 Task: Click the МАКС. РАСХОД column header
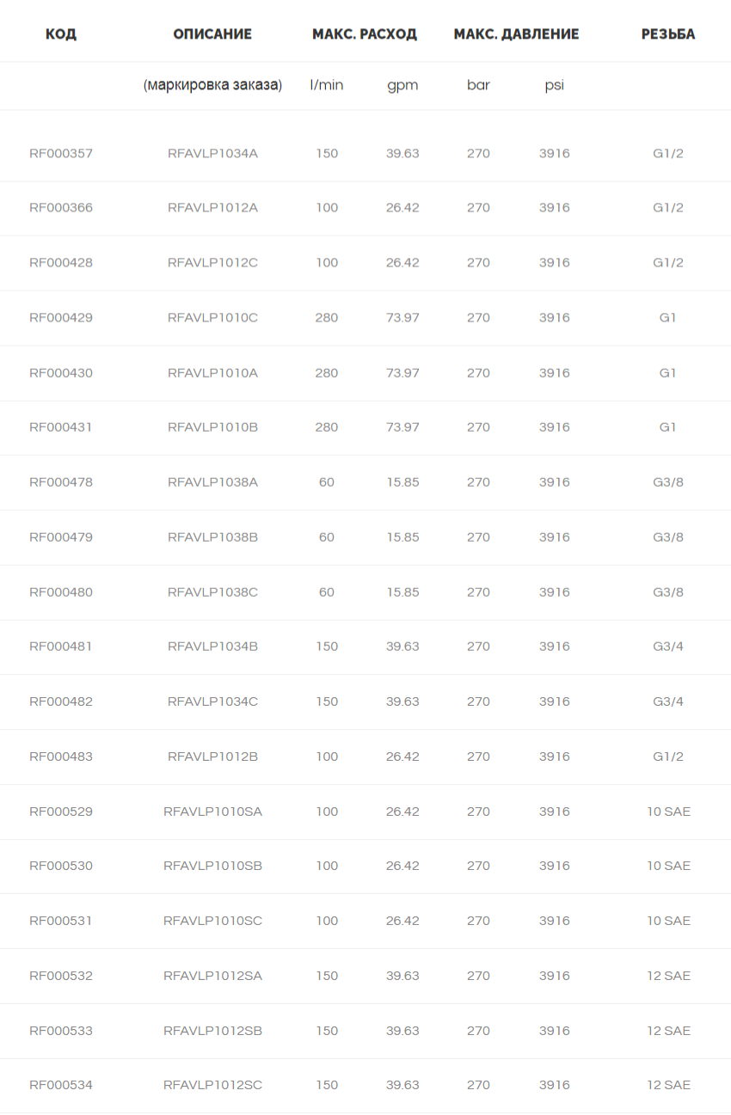[365, 34]
